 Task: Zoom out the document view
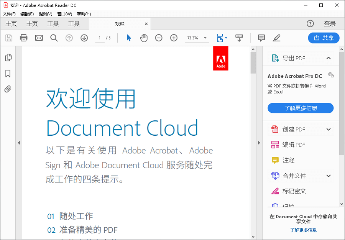tap(159, 38)
